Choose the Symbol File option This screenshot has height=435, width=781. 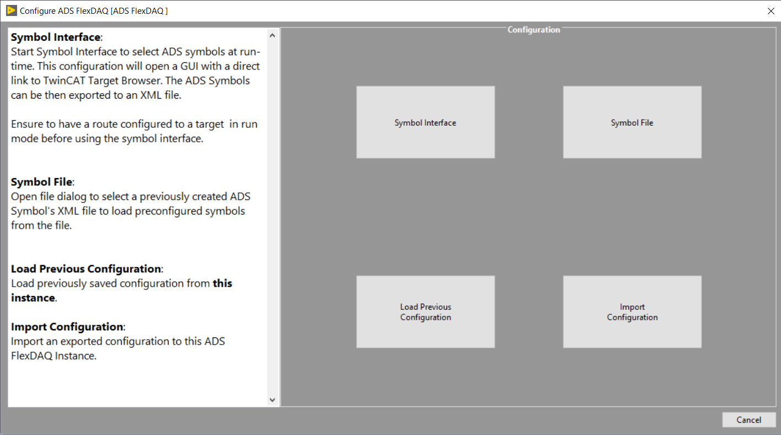tap(632, 122)
